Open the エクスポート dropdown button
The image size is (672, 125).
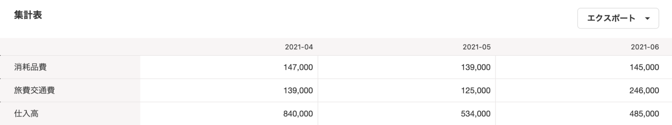pos(618,18)
